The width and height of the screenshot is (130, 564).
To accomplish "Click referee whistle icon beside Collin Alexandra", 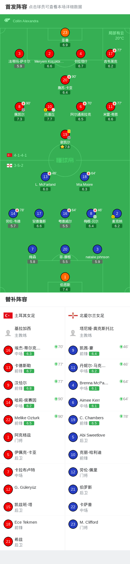I will point(7,20).
